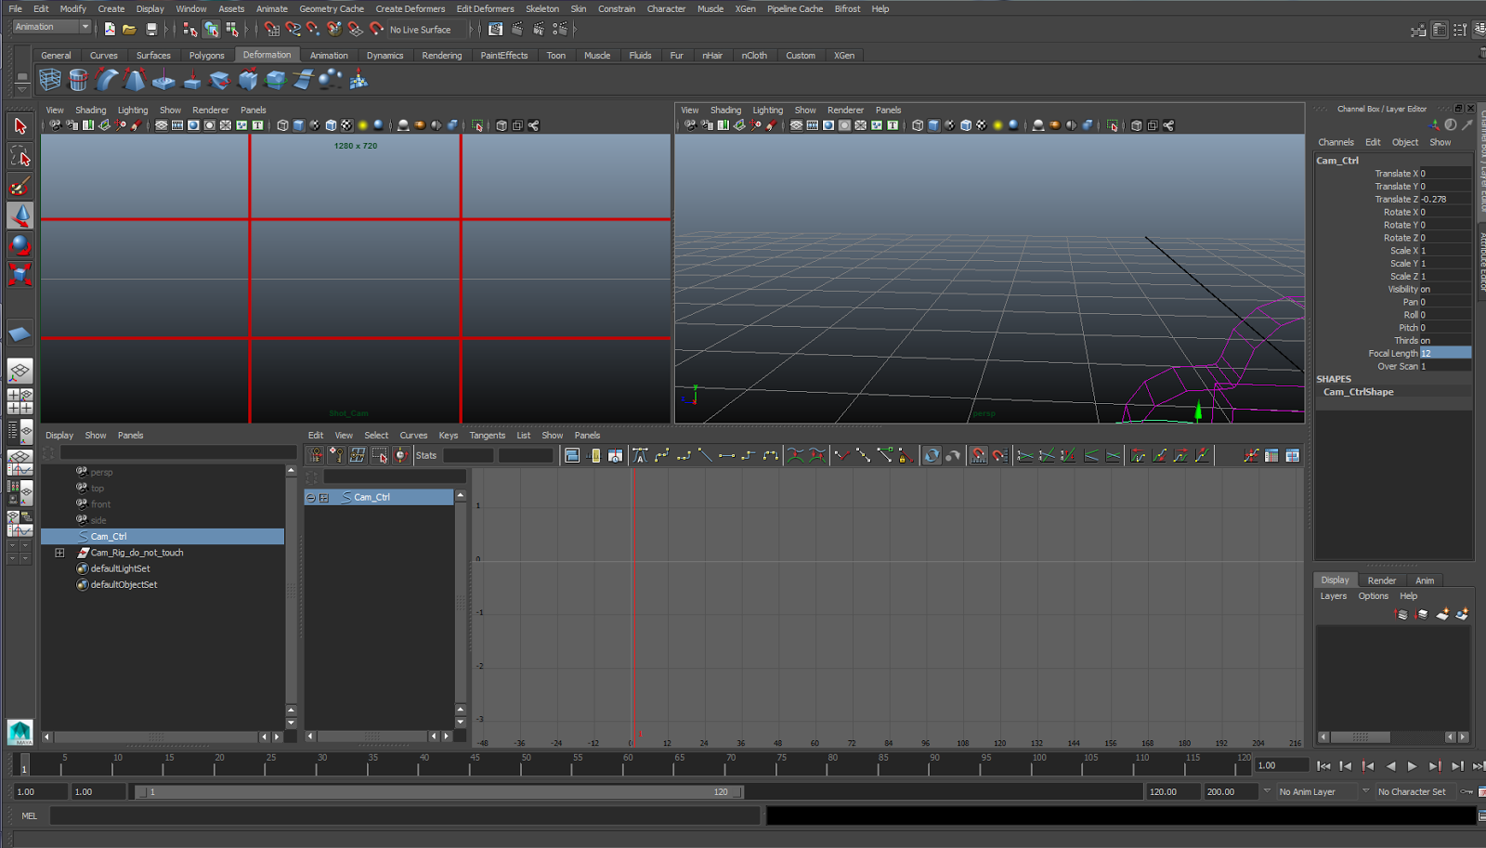Play animation backwards
Screen dimensions: 1486x848
point(1390,766)
